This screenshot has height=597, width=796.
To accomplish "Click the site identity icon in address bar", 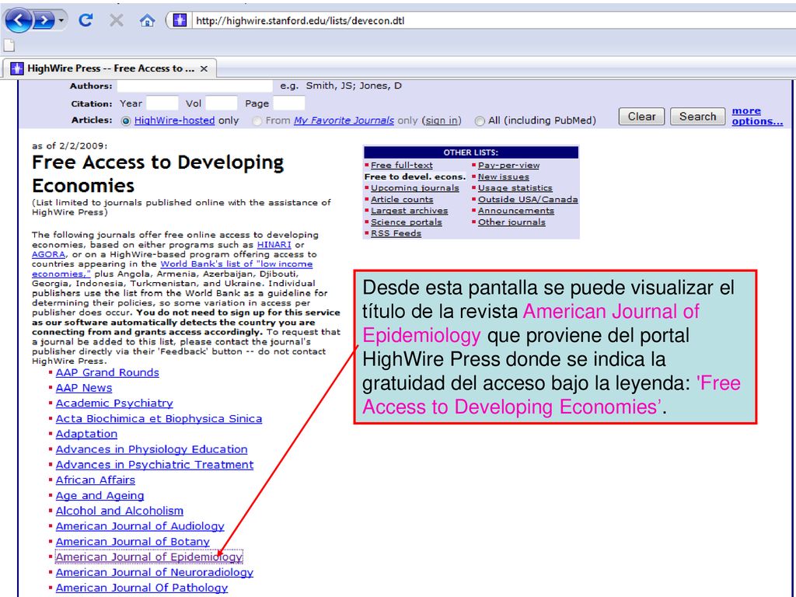I will (x=180, y=20).
